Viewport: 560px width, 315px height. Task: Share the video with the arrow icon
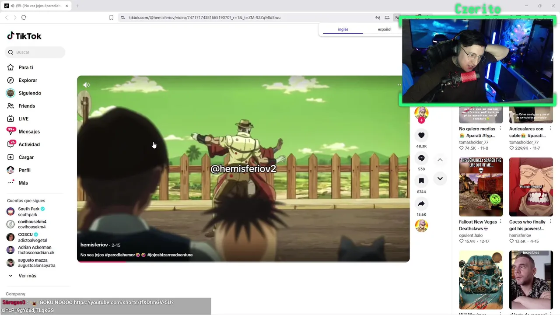point(421,203)
